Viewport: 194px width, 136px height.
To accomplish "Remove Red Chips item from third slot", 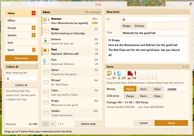I will coord(132,75).
